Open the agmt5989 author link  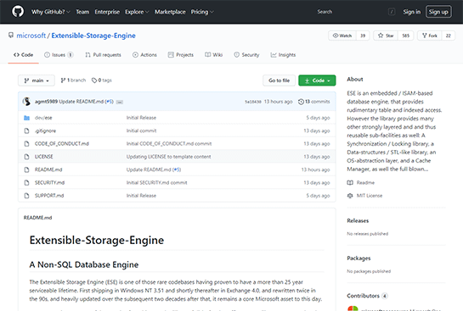point(46,102)
